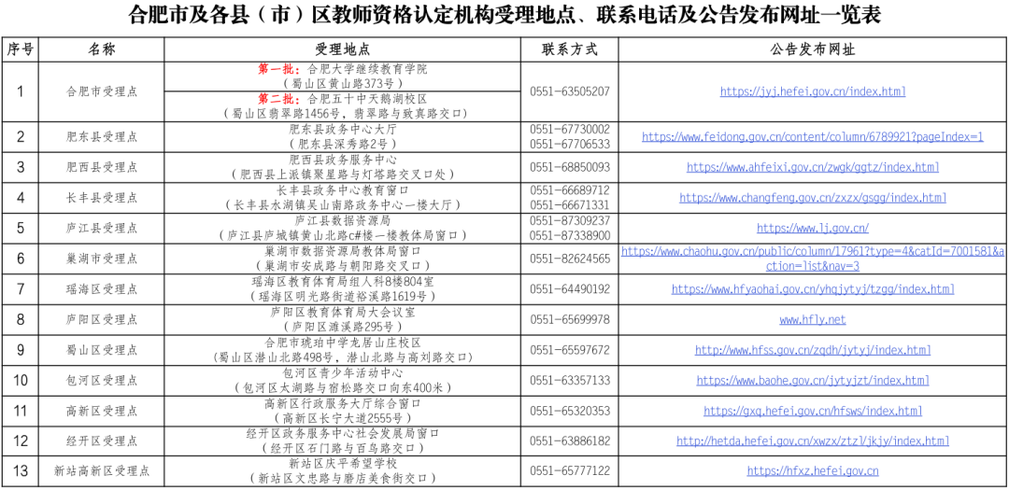Screen dimensions: 1009x490
Task: Open the gxq.hefei.gov.cn link for 高新区
Action: point(813,411)
